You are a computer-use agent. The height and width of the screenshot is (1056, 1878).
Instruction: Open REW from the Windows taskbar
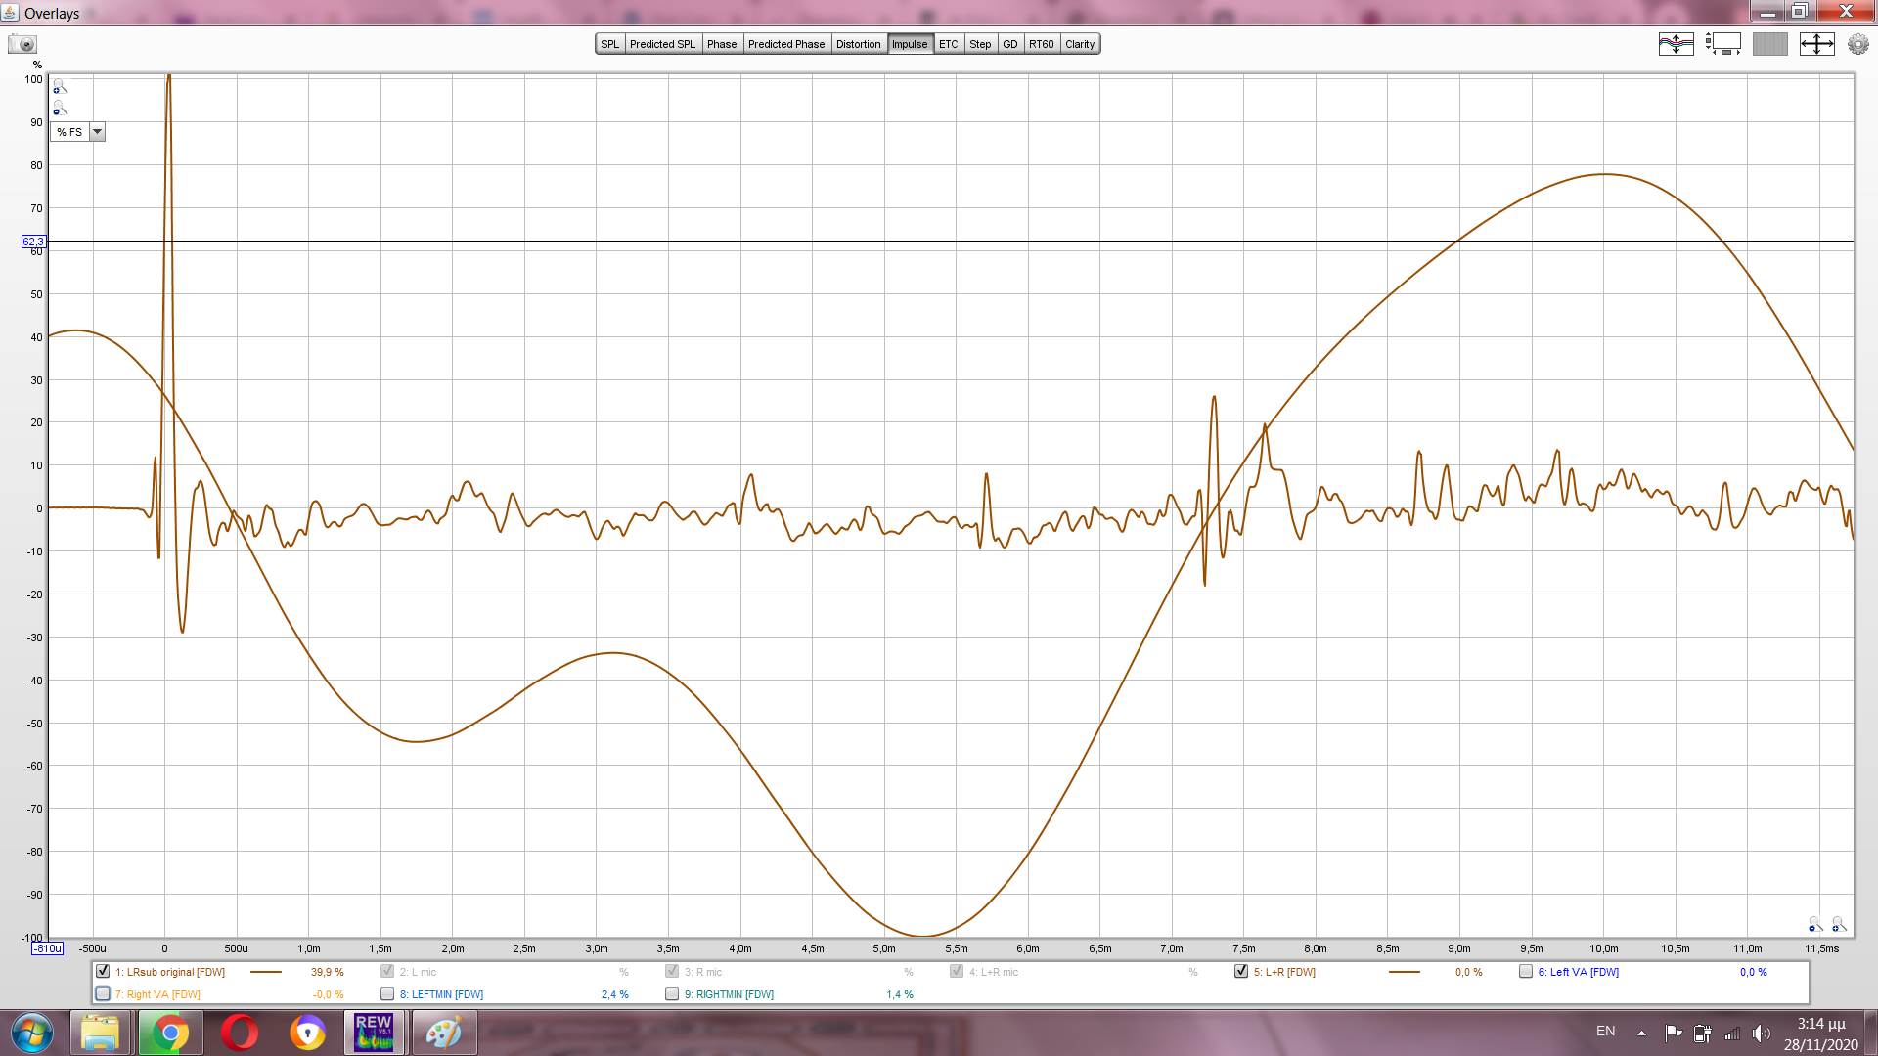(x=374, y=1033)
